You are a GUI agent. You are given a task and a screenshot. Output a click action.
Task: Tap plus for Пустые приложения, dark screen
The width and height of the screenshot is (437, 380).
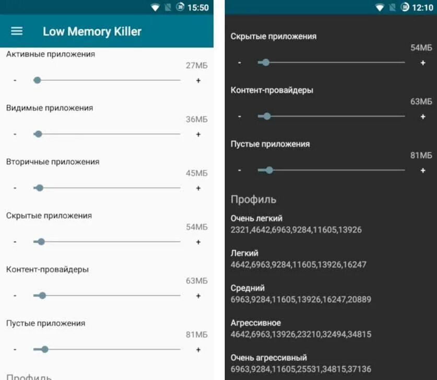pos(423,170)
